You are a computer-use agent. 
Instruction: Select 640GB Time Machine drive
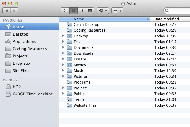point(33,94)
